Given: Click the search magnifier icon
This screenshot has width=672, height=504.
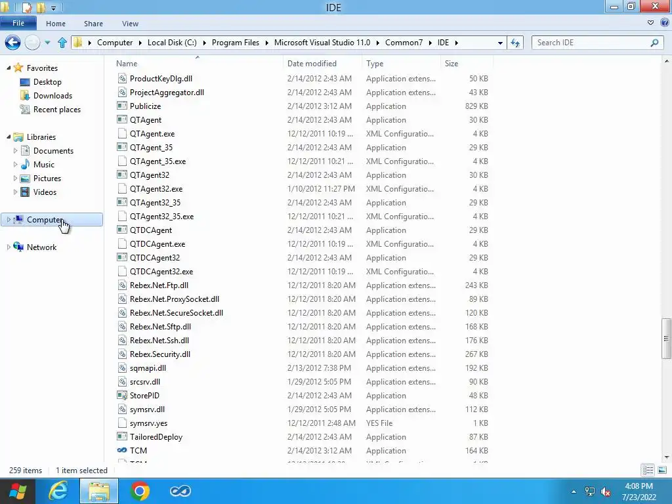Looking at the screenshot, I should 654,43.
